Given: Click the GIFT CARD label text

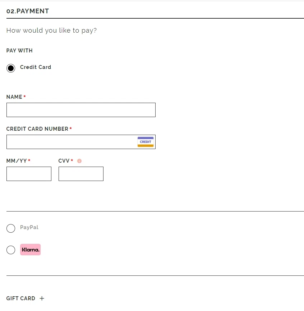Looking at the screenshot, I should pyautogui.click(x=21, y=298).
